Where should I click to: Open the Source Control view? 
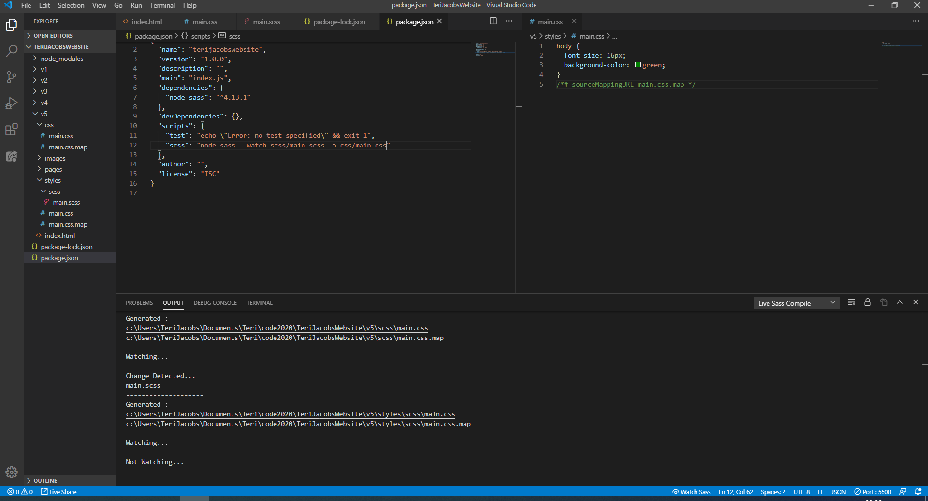(x=12, y=77)
